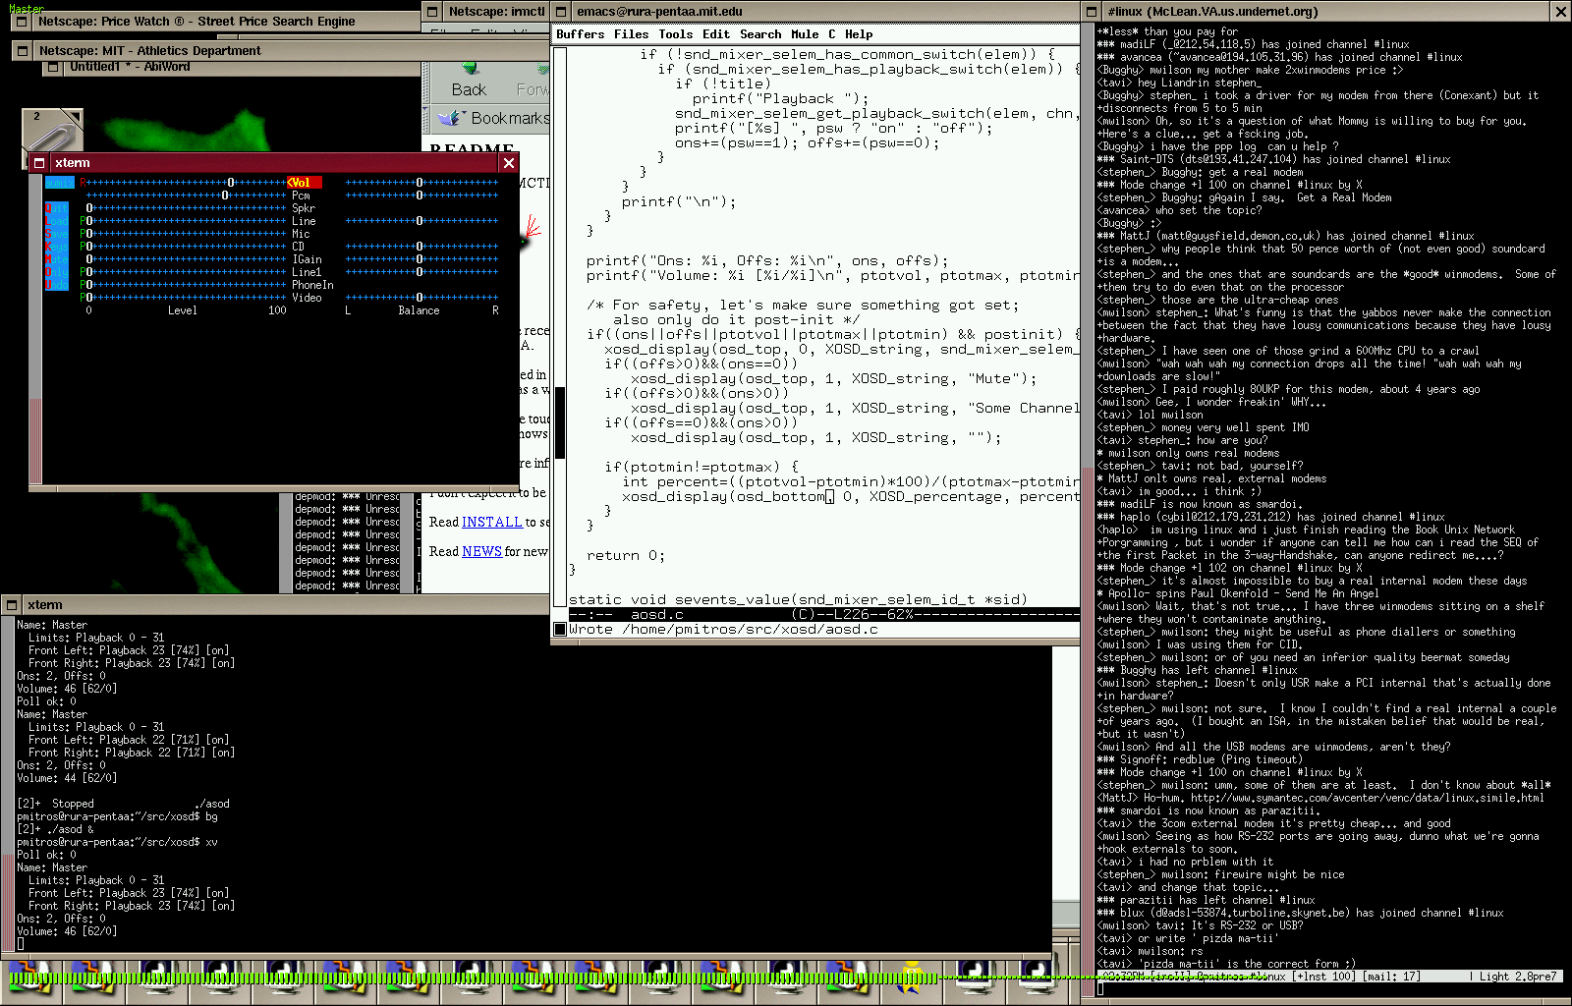Click 'return 0;' line in emacs buffer
The image size is (1572, 1006).
626,556
